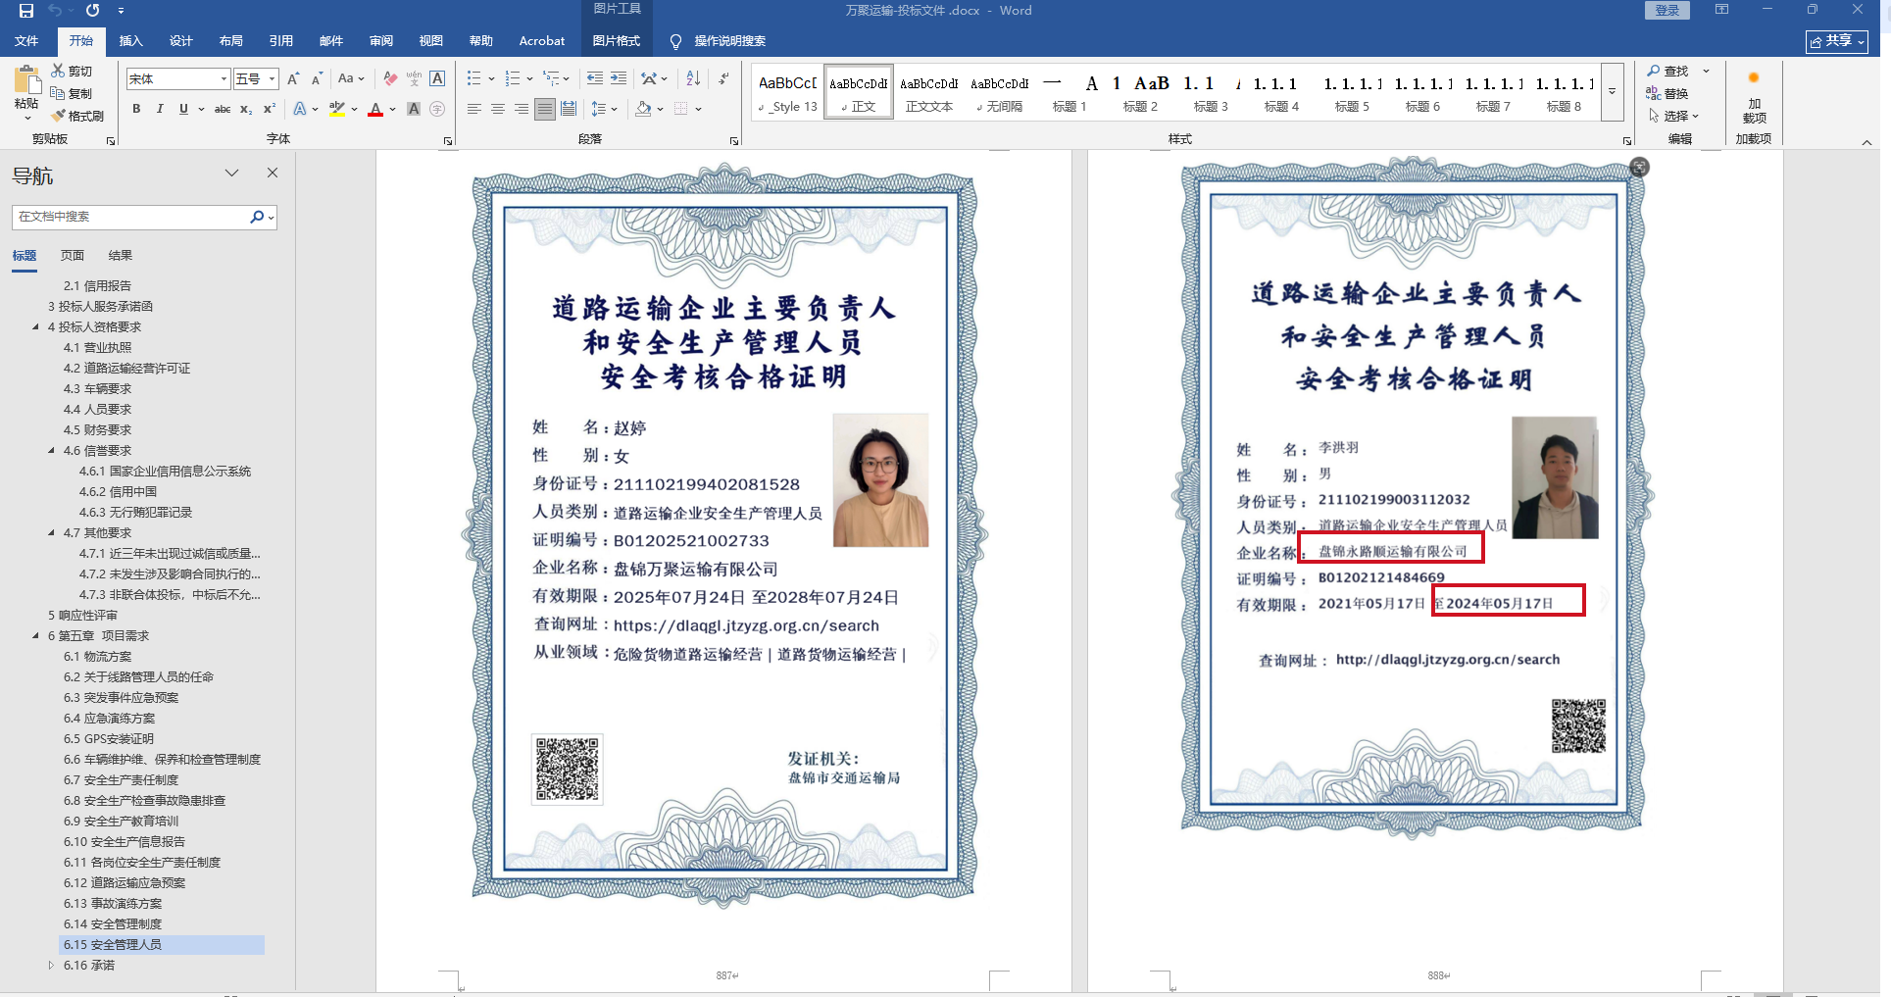Image resolution: width=1891 pixels, height=997 pixels.
Task: Switch to the 插入 (Insert) ribbon tab
Action: point(130,41)
